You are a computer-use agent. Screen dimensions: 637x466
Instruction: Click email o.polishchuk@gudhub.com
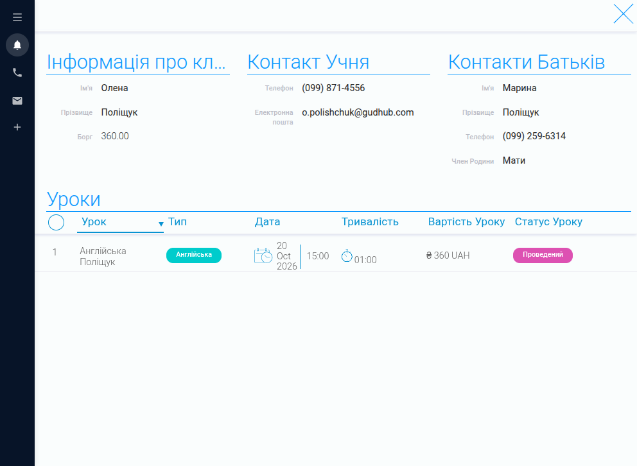click(x=358, y=112)
